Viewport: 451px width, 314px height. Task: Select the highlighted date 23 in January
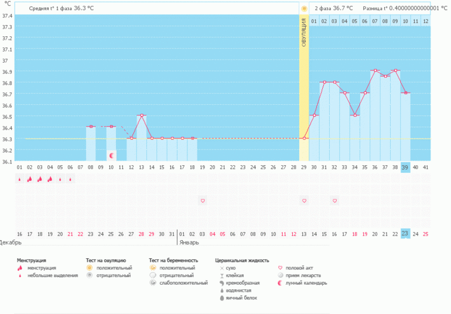tap(405, 233)
